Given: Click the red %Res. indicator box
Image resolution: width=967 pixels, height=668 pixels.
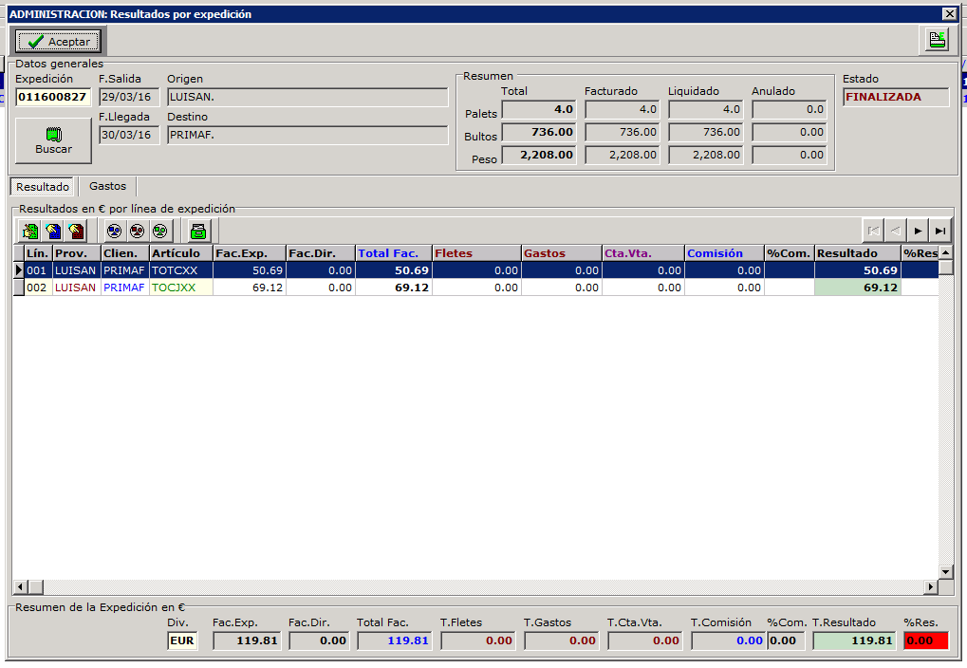Looking at the screenshot, I should (925, 640).
